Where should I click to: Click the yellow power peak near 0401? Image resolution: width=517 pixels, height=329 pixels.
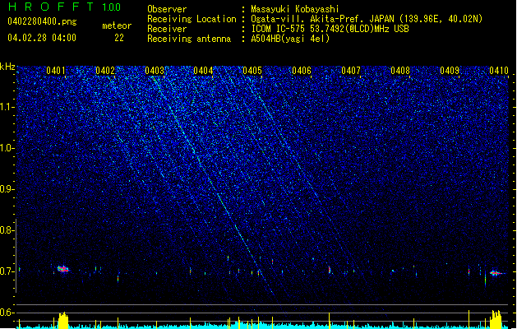click(63, 321)
